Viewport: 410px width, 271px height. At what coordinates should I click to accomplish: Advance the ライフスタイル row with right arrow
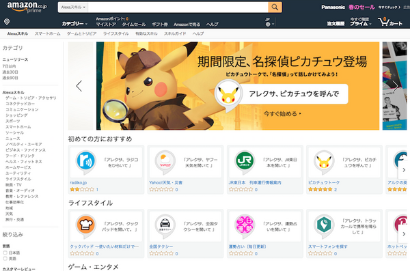(x=404, y=234)
